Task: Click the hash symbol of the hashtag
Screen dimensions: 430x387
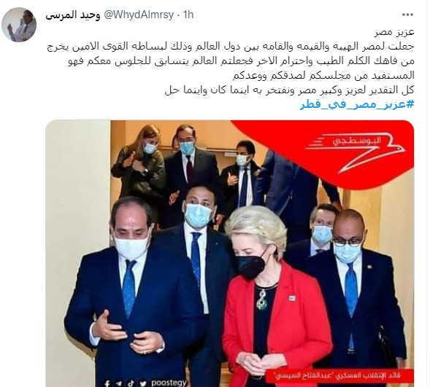Action: (410, 104)
